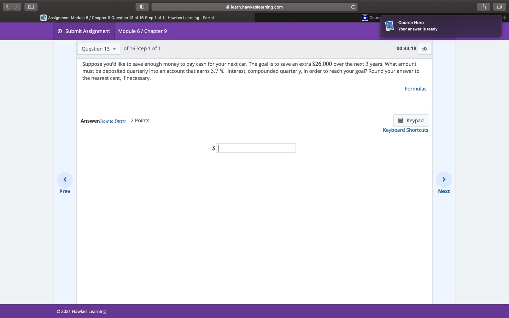Click the Next navigation button

[444, 179]
